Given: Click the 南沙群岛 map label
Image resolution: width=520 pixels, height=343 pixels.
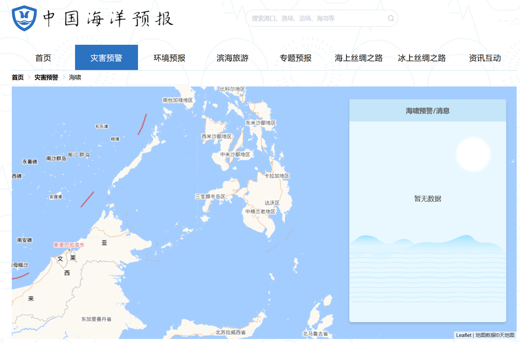Looking at the screenshot, I should [56, 158].
